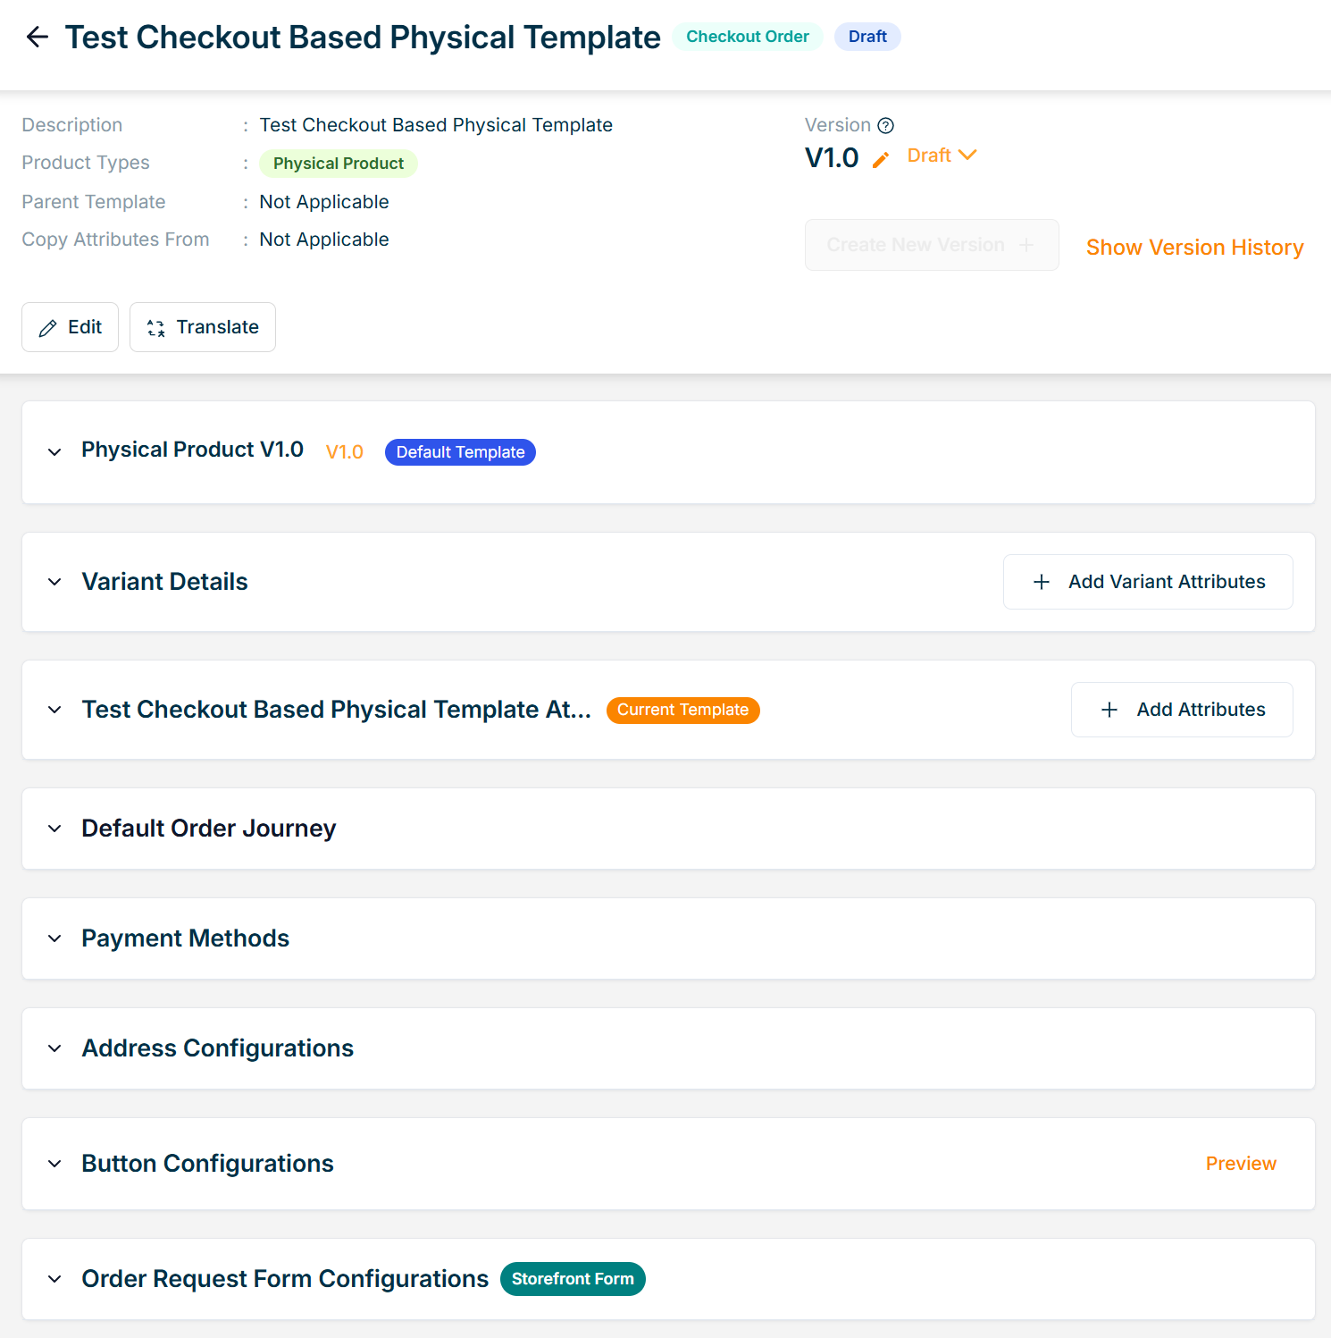Click the Add Attributes button
Screen dimensions: 1331x1338
pyautogui.click(x=1182, y=710)
